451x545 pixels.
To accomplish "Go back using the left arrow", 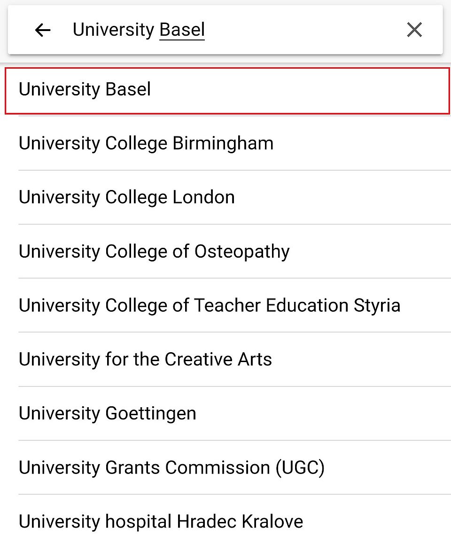I will pos(42,30).
